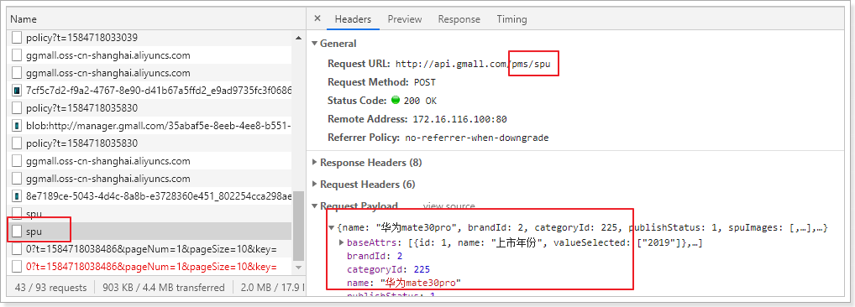Image resolution: width=855 pixels, height=307 pixels.
Task: Click the icon beside the blob:http://manager.gmall.com request
Action: [17, 126]
